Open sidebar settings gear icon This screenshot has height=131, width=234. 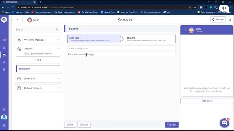pos(4,126)
